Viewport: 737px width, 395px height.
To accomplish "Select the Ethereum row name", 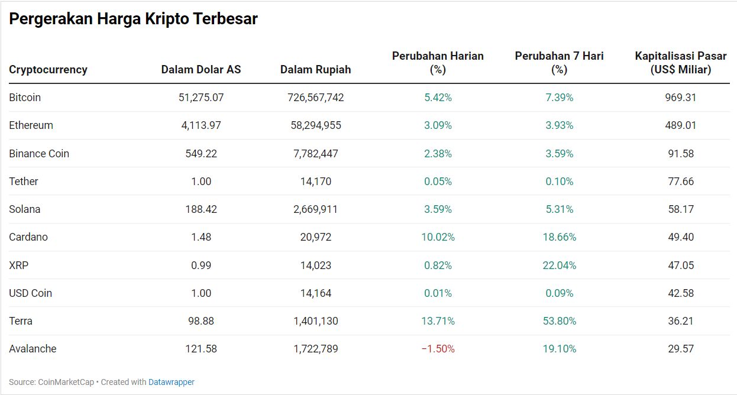I will pyautogui.click(x=31, y=125).
